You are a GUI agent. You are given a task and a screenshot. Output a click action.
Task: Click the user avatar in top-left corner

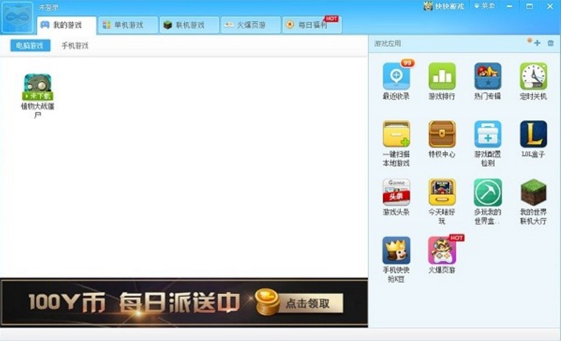pos(17,17)
